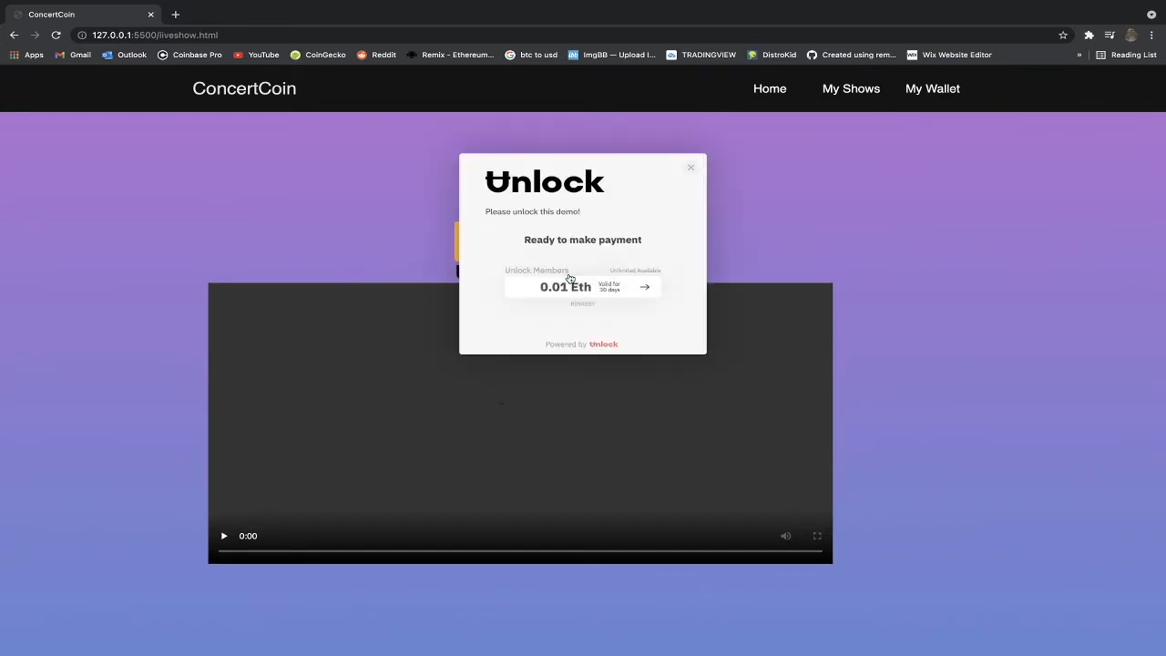
Task: Click the browser forward arrow
Action: coord(35,35)
